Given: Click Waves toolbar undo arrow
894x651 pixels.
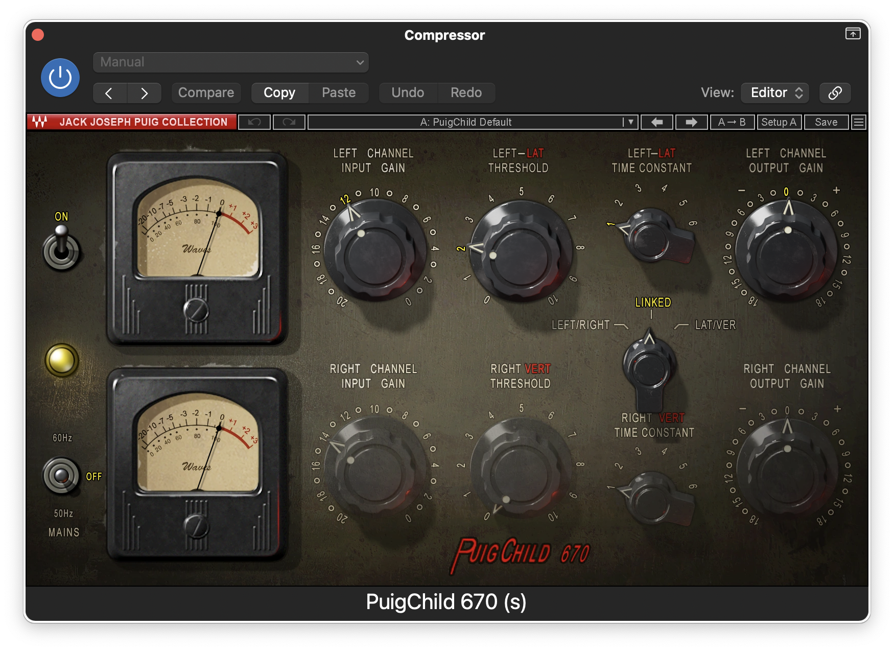Looking at the screenshot, I should point(254,122).
